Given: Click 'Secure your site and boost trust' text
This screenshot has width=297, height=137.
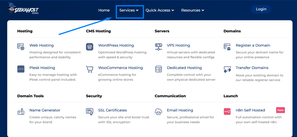Looking at the screenshot, I should coord(124,120).
